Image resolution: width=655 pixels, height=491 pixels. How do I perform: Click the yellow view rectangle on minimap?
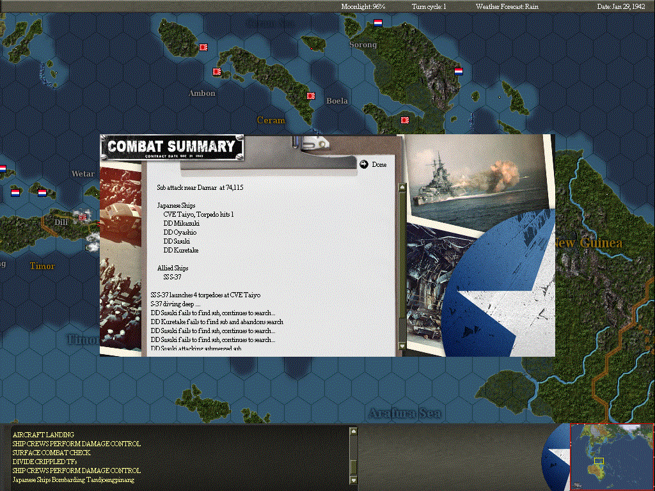[599, 461]
